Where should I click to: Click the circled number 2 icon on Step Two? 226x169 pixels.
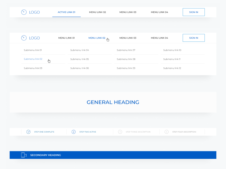pos(73,132)
